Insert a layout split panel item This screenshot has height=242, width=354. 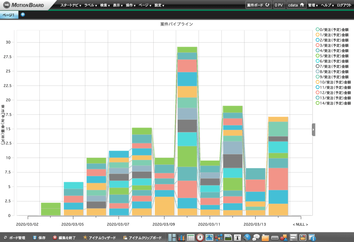pos(172,237)
